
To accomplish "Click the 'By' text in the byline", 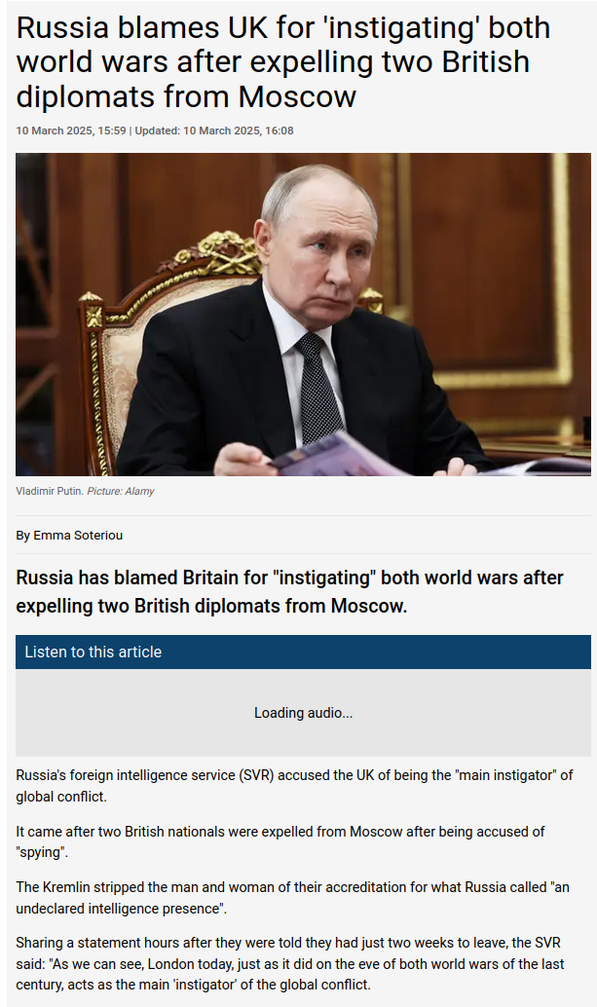I will click(23, 535).
